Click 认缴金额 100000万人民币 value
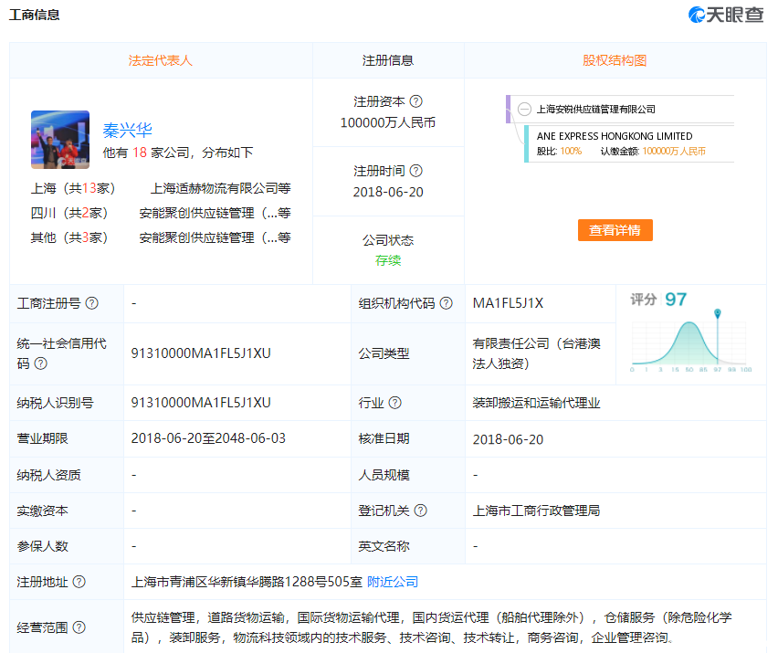 (674, 152)
